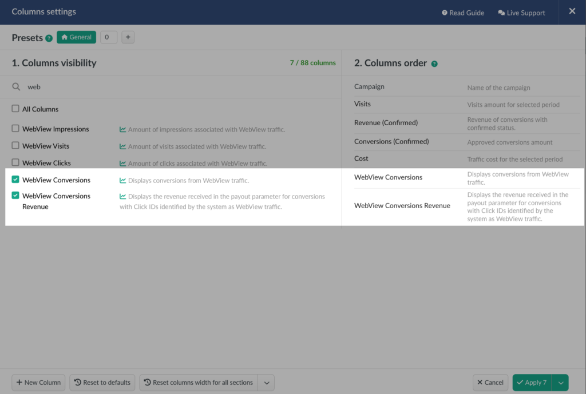Click Reset columns width for all sections

[199, 383]
